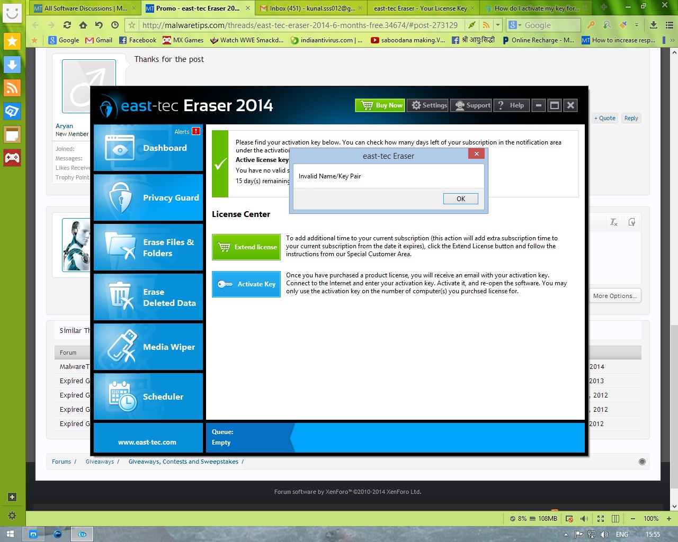Open the Support option in Eraser
Image resolution: width=678 pixels, height=542 pixels.
click(471, 105)
